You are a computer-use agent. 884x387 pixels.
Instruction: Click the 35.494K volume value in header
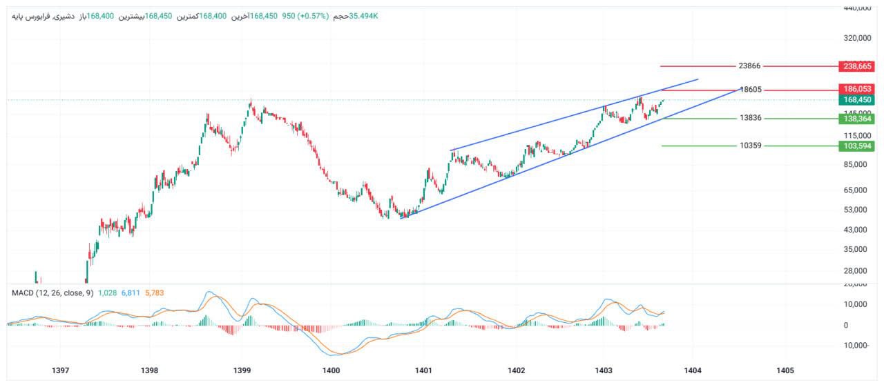tap(364, 15)
